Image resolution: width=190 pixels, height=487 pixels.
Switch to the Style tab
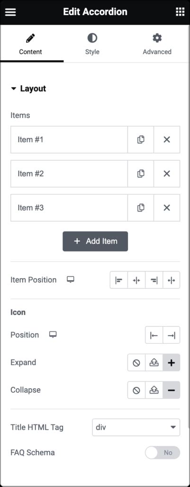click(x=92, y=44)
